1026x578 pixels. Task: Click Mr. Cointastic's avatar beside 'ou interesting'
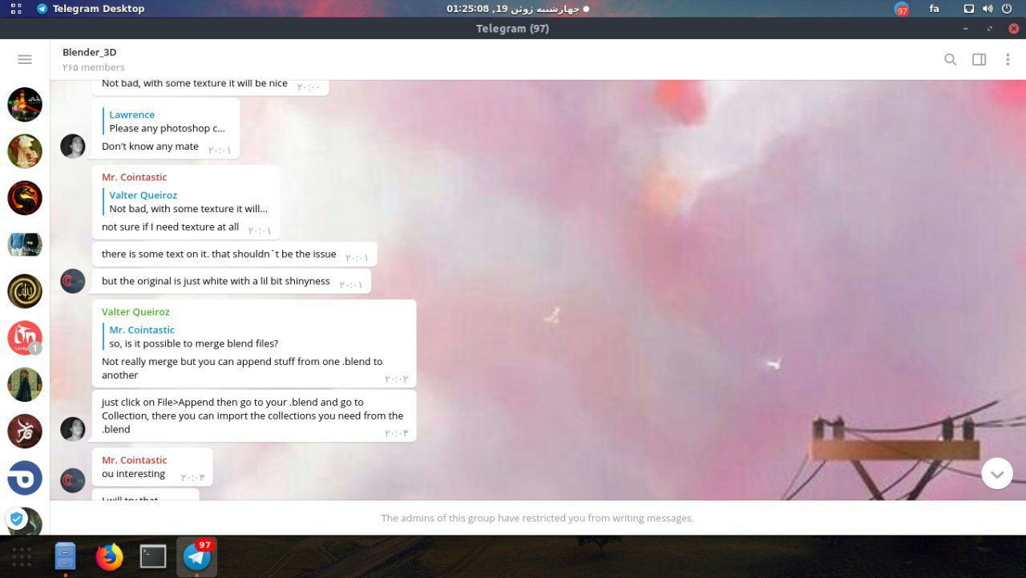tap(73, 480)
